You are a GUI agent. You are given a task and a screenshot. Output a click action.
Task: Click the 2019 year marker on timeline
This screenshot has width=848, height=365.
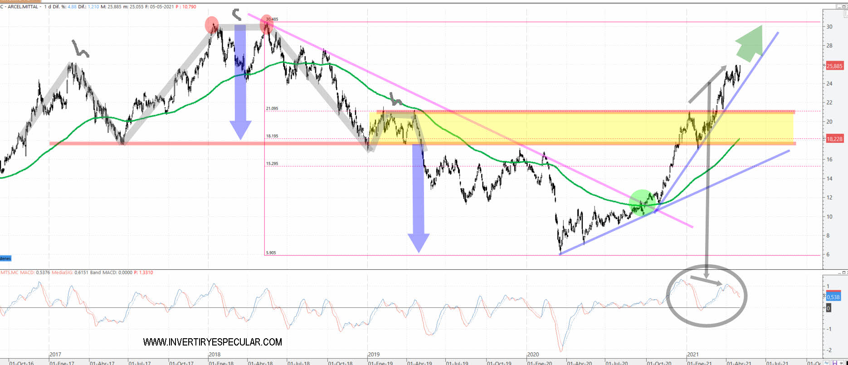point(374,355)
